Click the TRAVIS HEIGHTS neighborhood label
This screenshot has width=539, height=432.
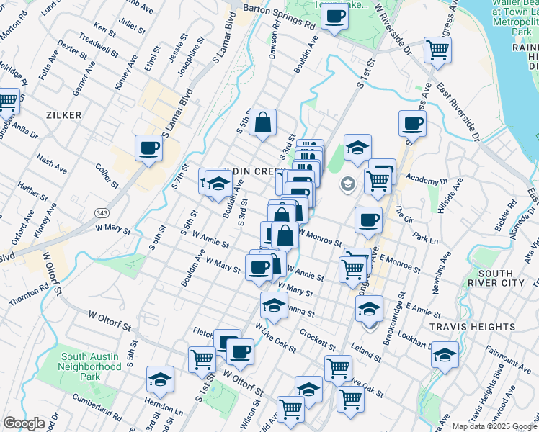(x=473, y=327)
